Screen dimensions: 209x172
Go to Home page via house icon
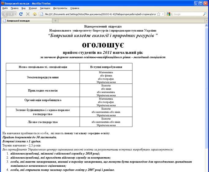(x=35, y=14)
